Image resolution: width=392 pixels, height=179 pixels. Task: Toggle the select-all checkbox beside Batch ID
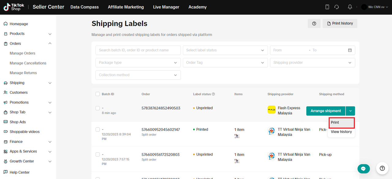coord(98,94)
